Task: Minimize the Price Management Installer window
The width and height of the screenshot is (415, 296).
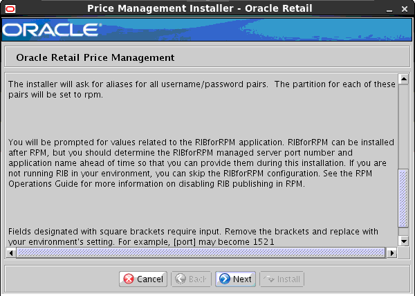Action: 389,10
